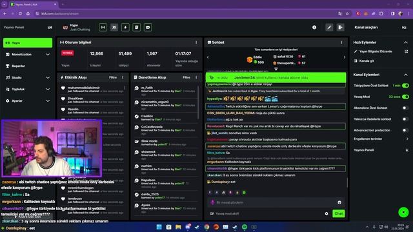This screenshot has width=413, height=232.
Task: Collapse the Yayıncı Paneli sidebar icon
Action: pos(50,27)
